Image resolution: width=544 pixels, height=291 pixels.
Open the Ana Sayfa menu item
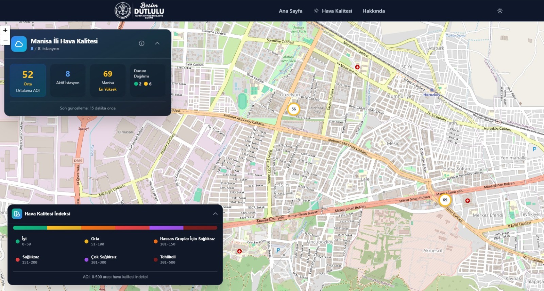(290, 11)
